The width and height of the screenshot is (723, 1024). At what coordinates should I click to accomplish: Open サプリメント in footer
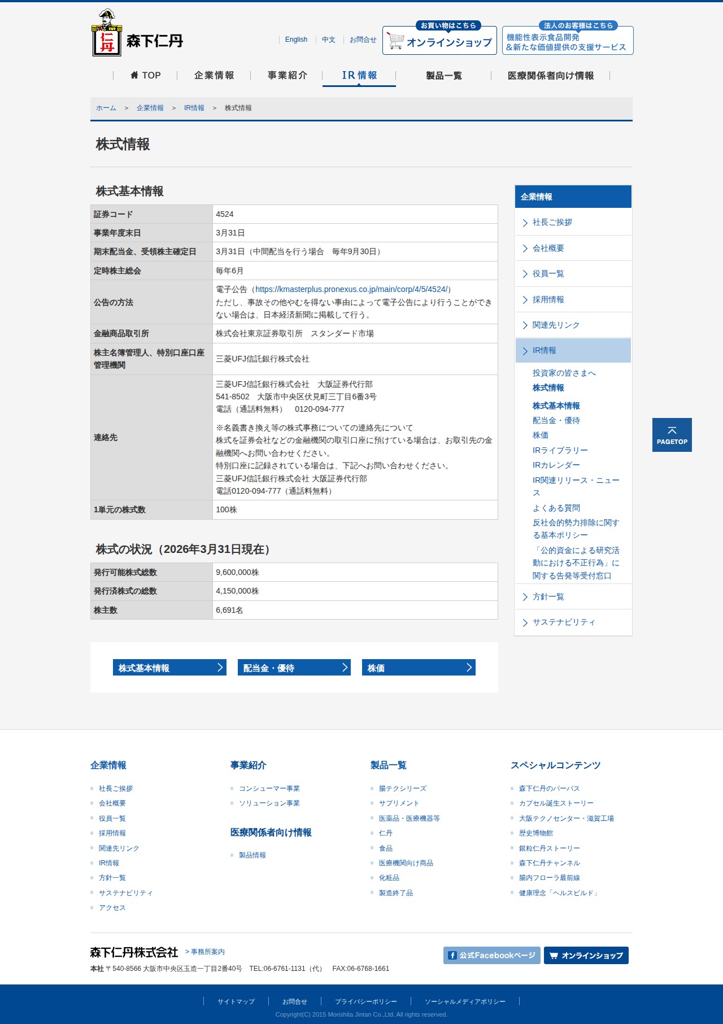pos(399,803)
